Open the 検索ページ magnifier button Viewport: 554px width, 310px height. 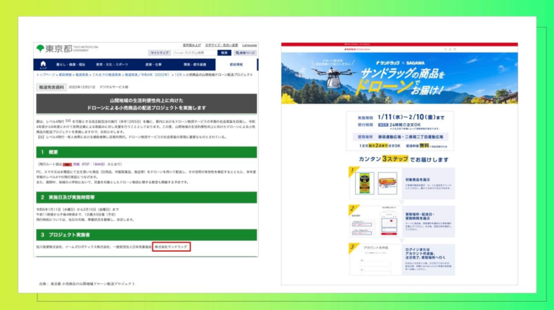[x=245, y=53]
